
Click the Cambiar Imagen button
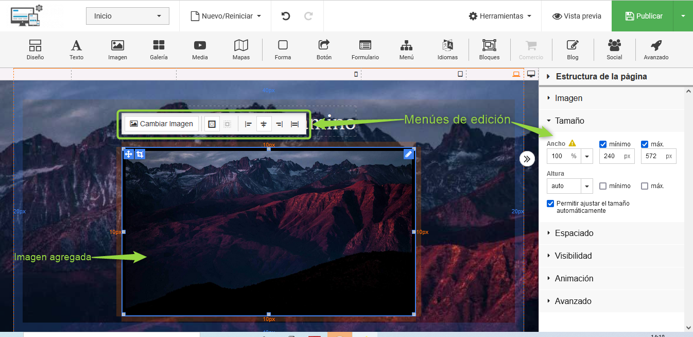coord(162,124)
